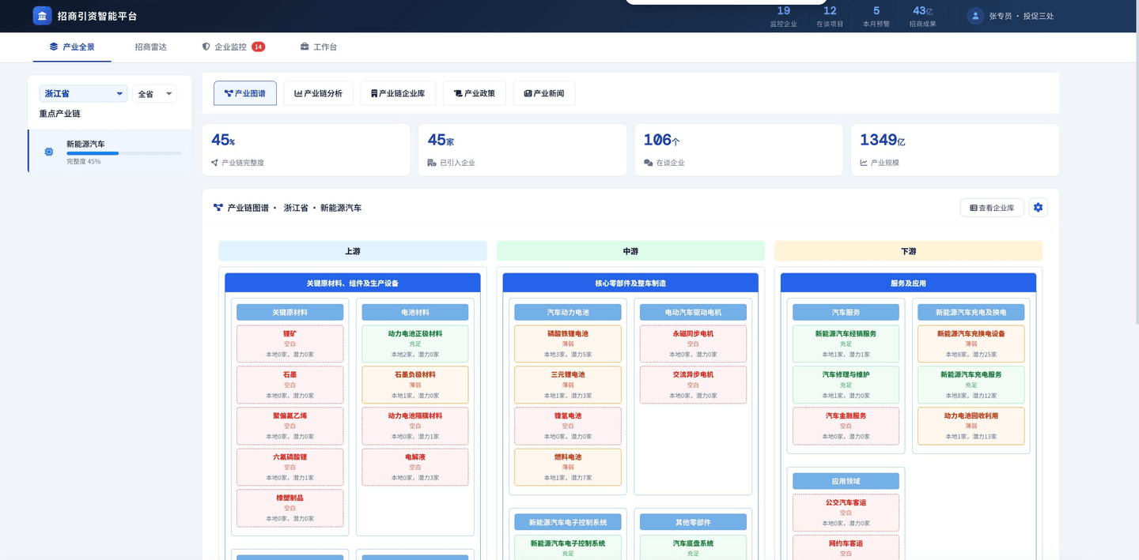Expand the 全省 region dropdown

click(x=155, y=94)
